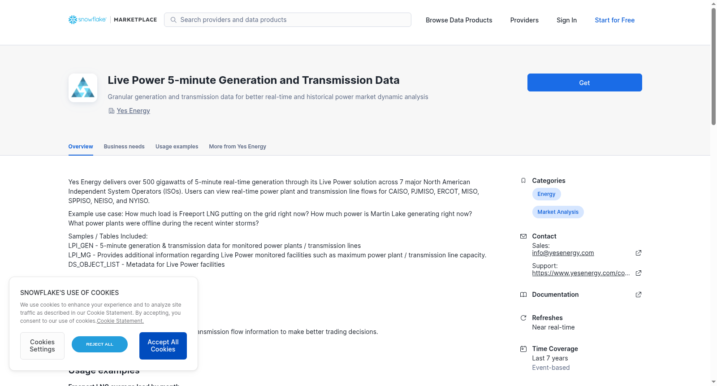Open external link icon for support URL

click(x=639, y=273)
